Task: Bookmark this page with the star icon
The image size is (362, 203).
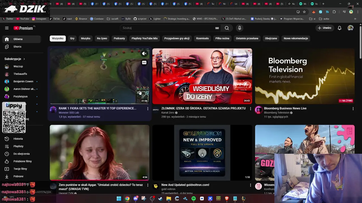Action: (x=304, y=12)
